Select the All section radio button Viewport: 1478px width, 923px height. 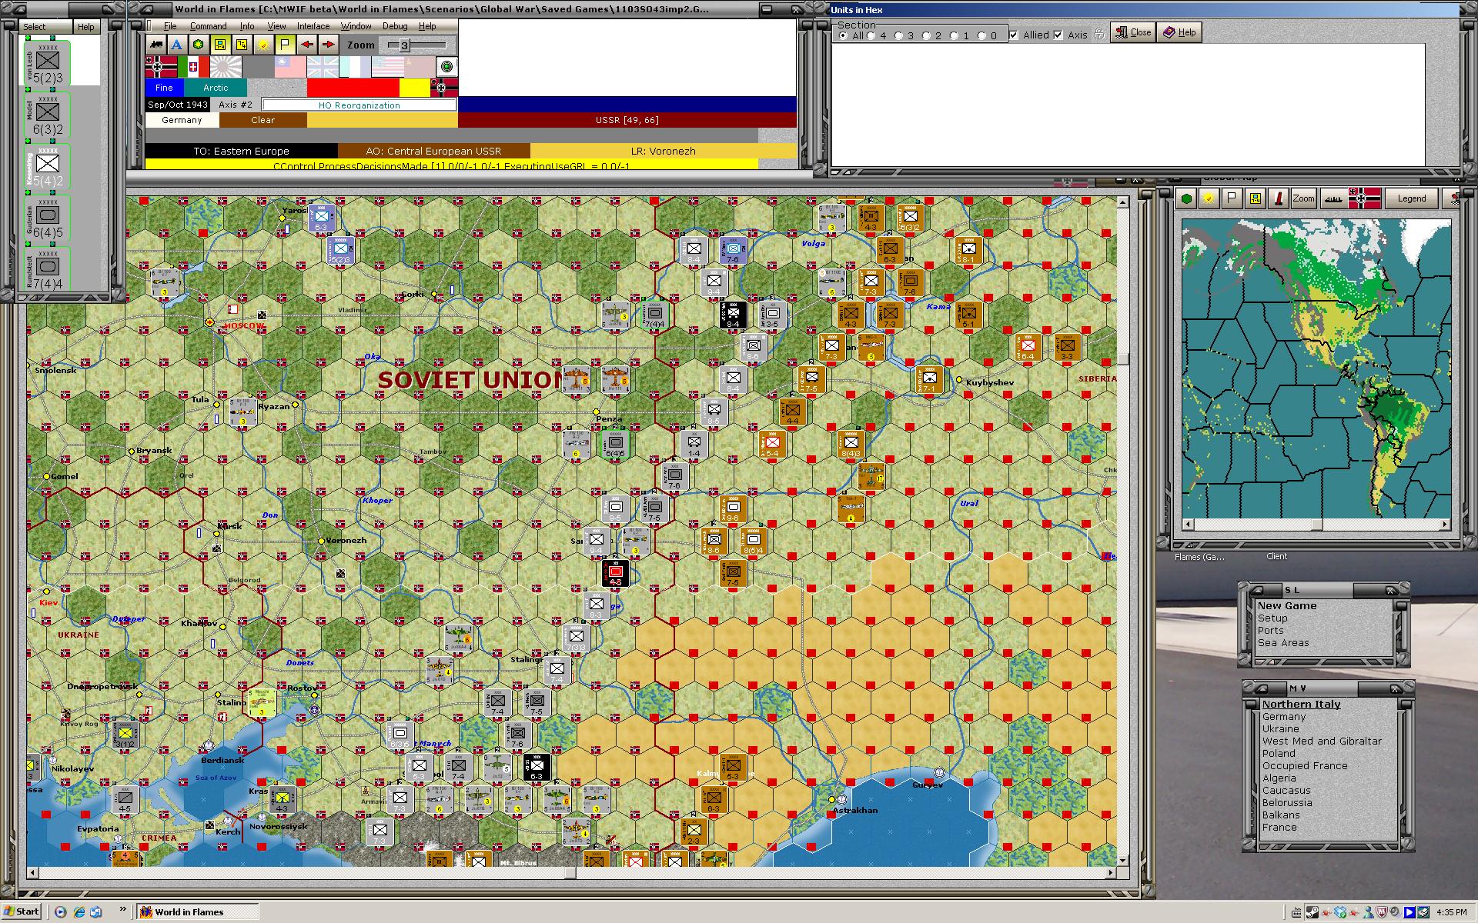tap(844, 35)
